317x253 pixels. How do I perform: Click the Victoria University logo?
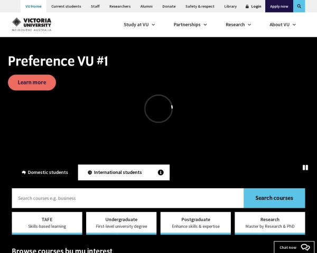[x=32, y=24]
